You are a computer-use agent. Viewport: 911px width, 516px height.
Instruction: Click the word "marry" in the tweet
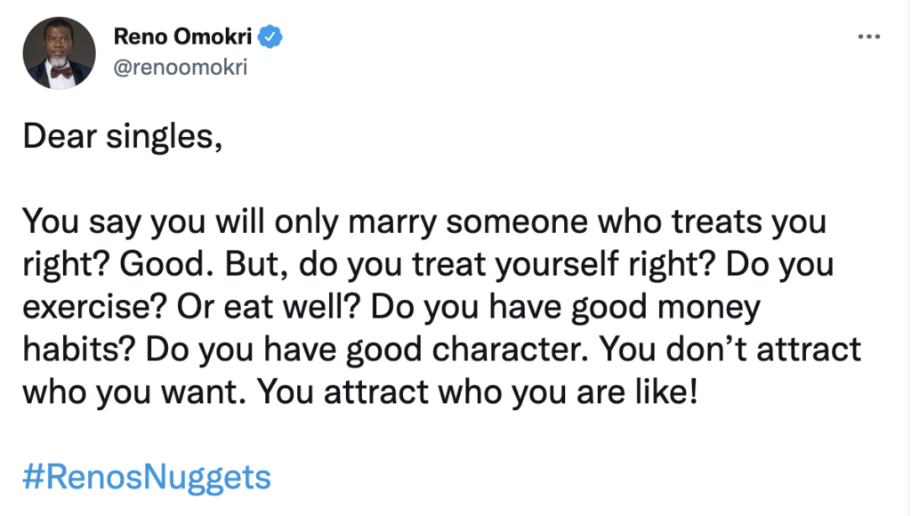(x=392, y=223)
